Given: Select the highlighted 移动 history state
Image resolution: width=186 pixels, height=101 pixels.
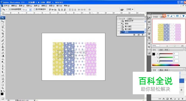Looking at the screenshot, I should pyautogui.click(x=132, y=32).
